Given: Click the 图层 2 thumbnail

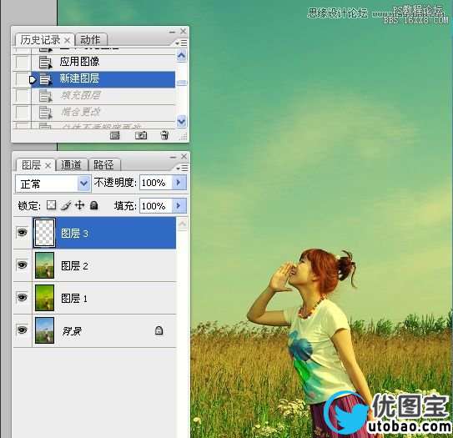Looking at the screenshot, I should 44,265.
